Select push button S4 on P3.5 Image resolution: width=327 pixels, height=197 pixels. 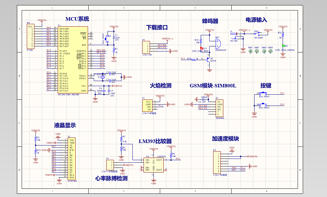coord(263,104)
